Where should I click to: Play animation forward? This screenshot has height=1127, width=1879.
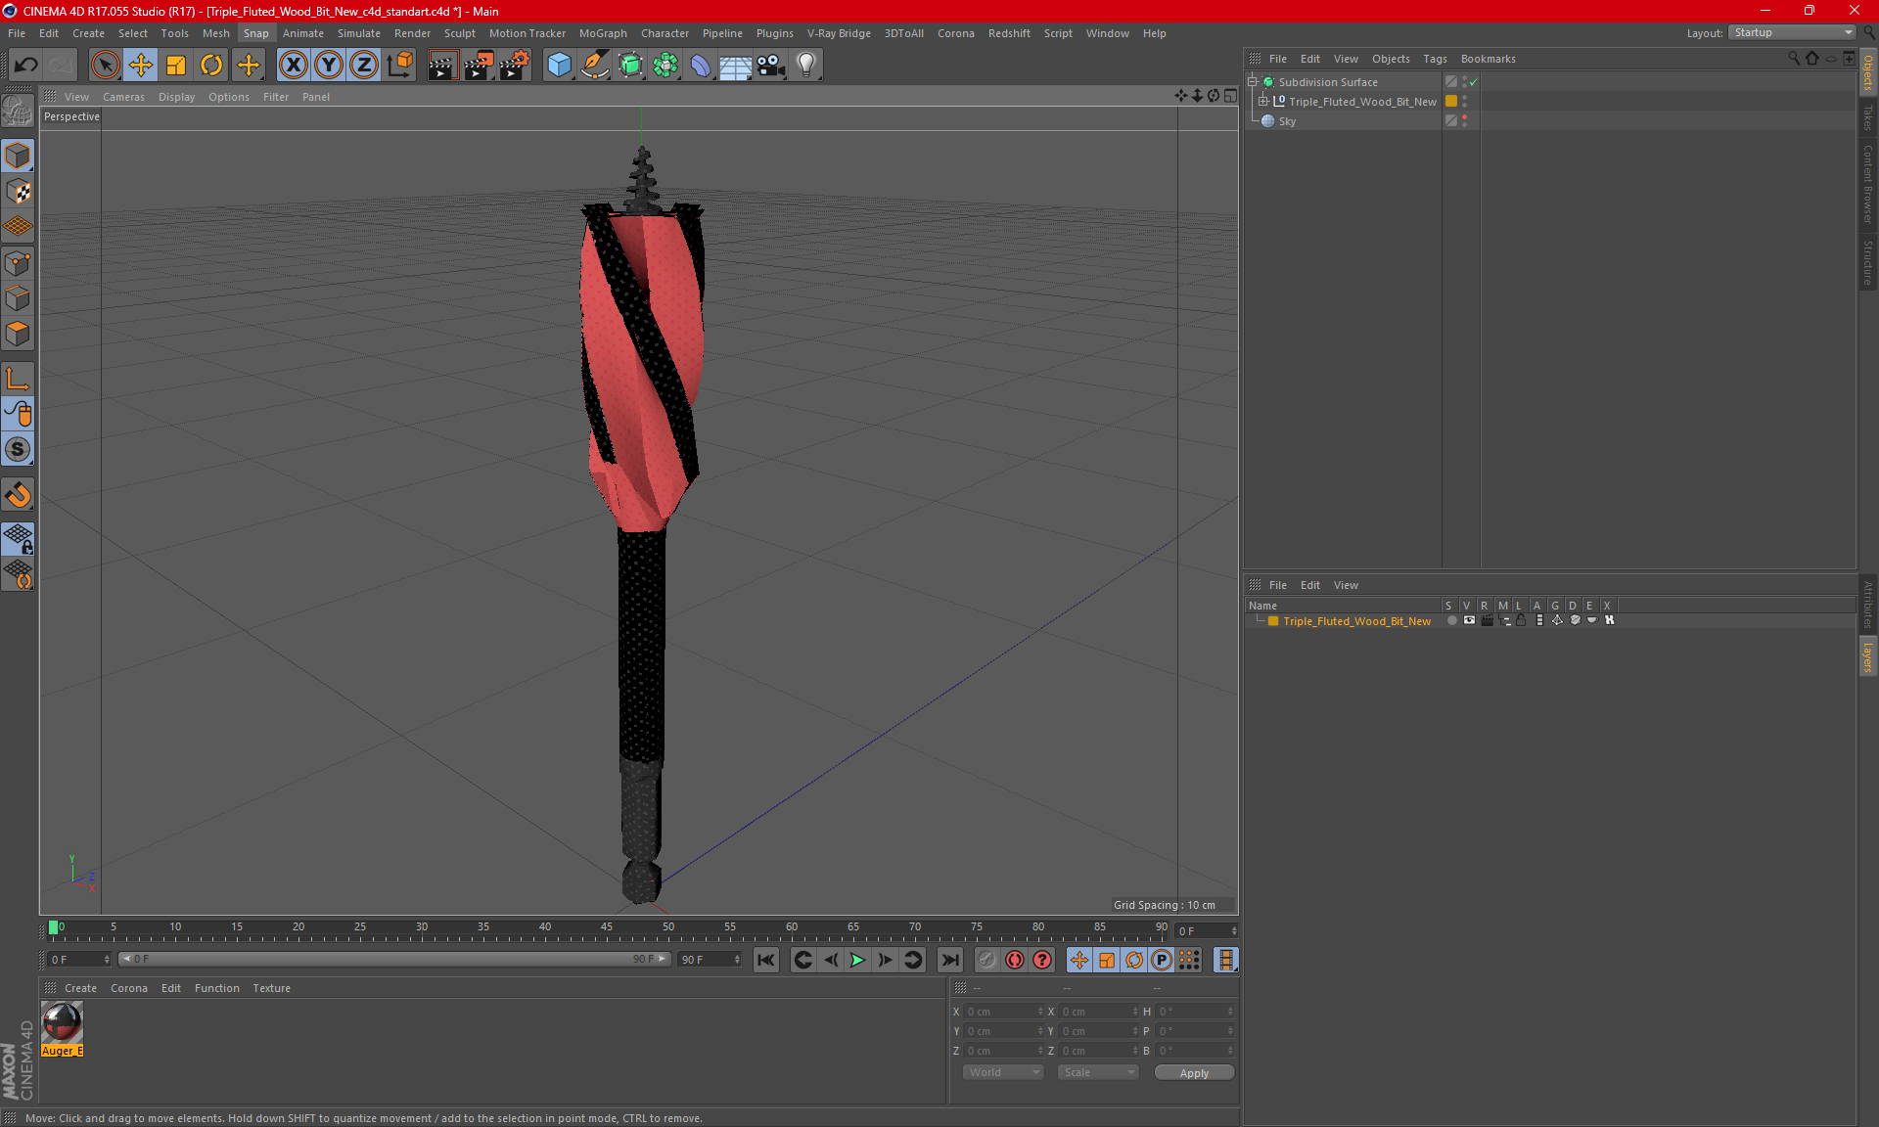click(857, 960)
